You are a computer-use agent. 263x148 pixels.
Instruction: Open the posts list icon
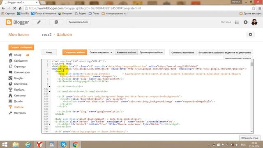[x=56, y=22]
